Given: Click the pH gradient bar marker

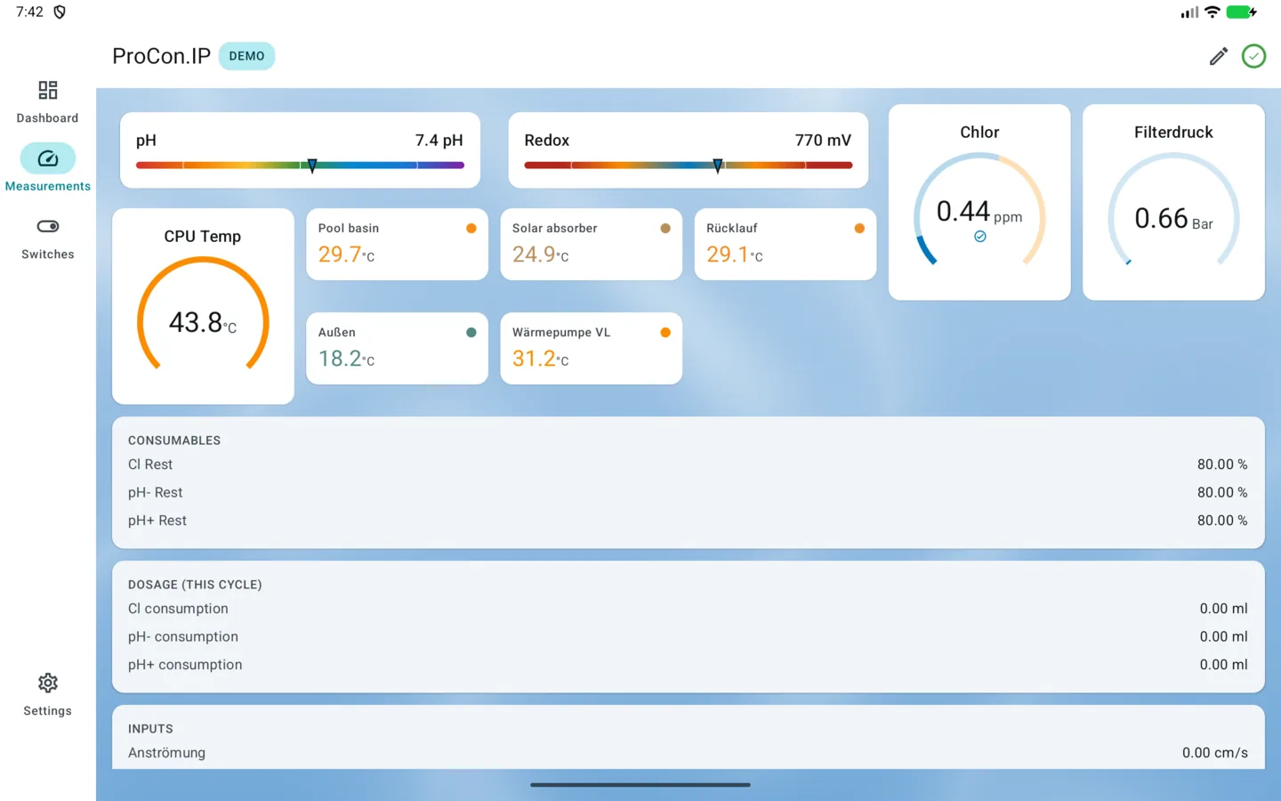Looking at the screenshot, I should [312, 166].
